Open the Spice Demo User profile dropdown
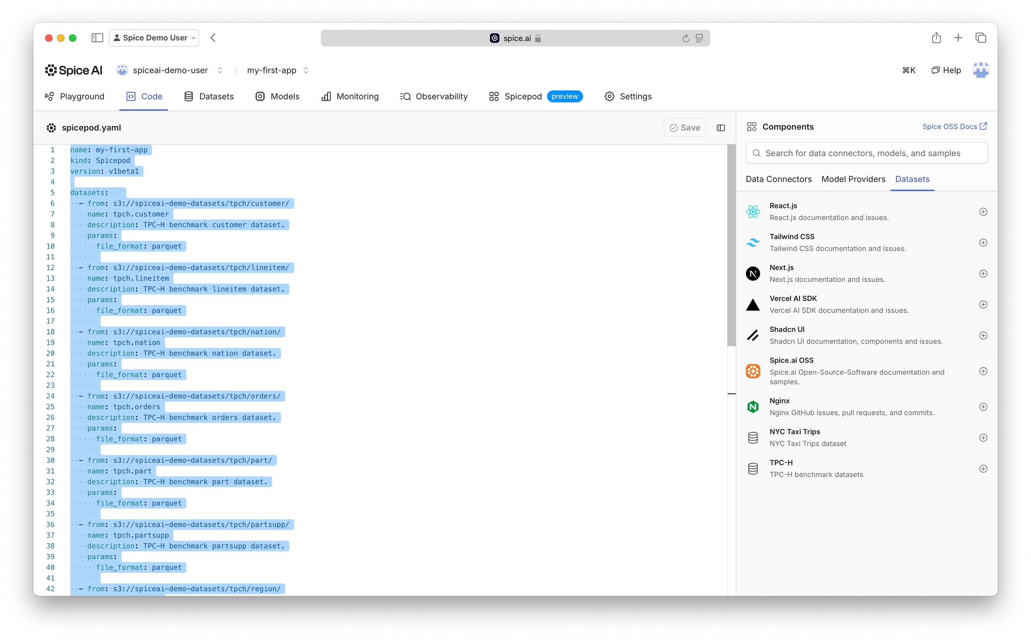 pos(154,38)
